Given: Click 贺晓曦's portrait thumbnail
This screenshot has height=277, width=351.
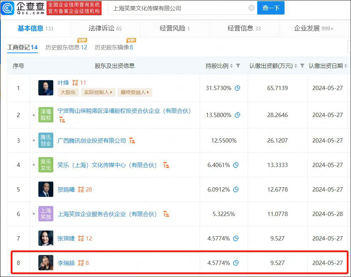Looking at the screenshot, I should 46,189.
